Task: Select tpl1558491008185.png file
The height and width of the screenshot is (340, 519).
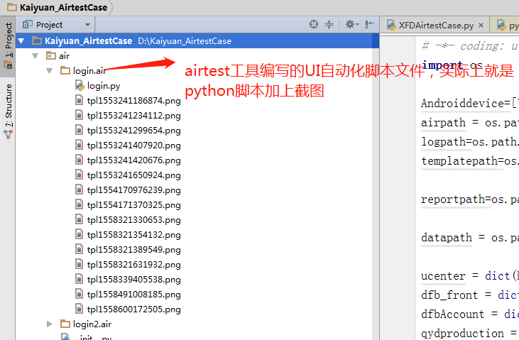Action: pos(133,295)
